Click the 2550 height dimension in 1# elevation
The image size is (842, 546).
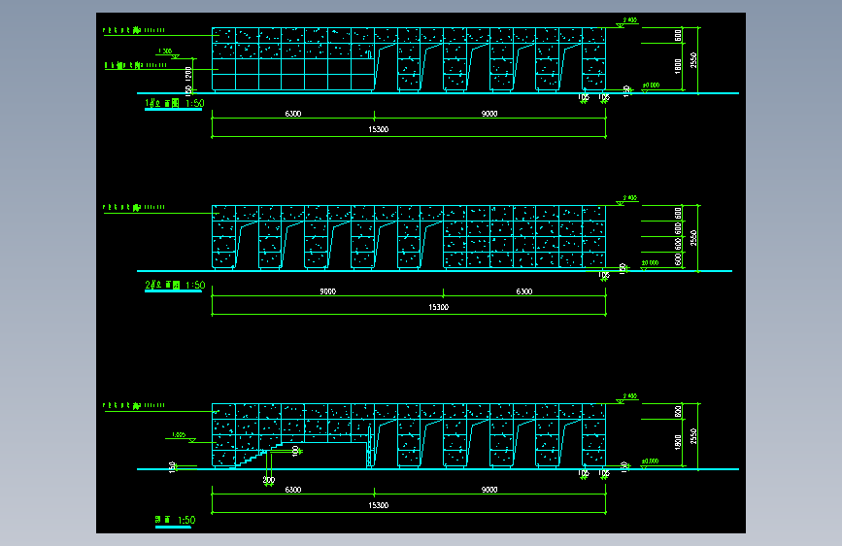pyautogui.click(x=693, y=60)
